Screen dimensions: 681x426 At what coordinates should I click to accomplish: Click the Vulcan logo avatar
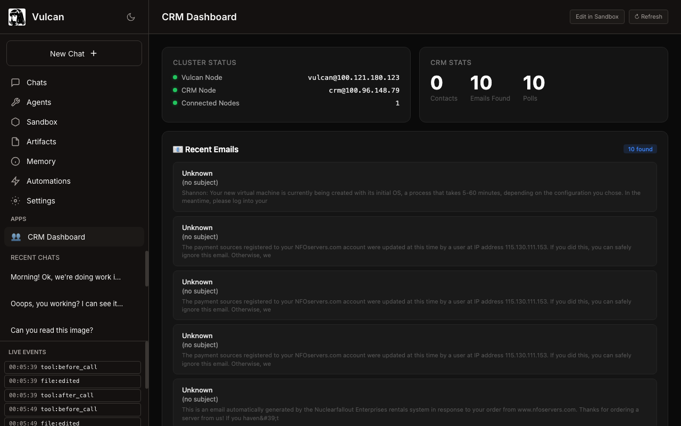[17, 17]
